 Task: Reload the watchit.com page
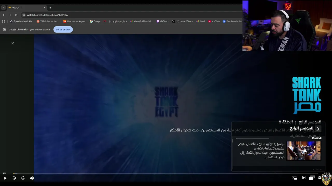(x=16, y=15)
